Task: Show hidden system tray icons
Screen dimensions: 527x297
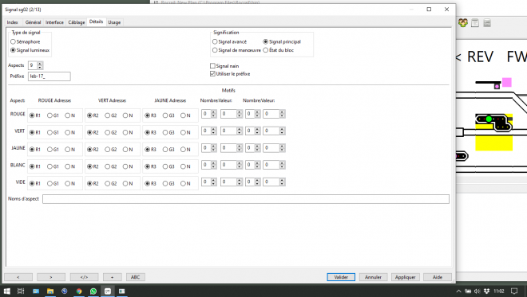Action: 458,291
